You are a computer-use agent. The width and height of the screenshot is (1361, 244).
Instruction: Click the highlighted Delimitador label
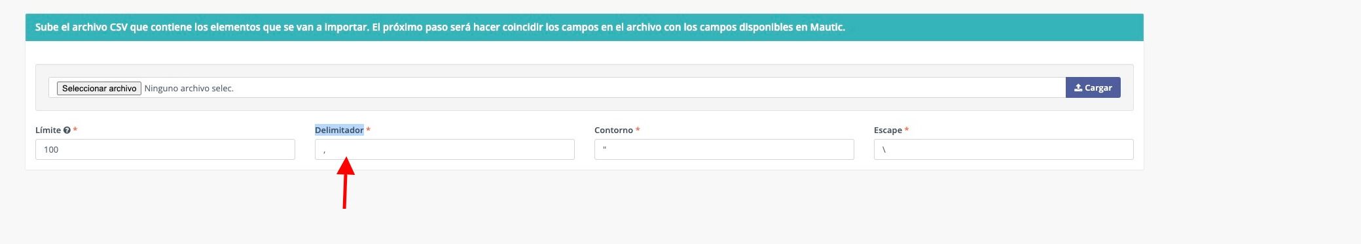click(x=339, y=130)
